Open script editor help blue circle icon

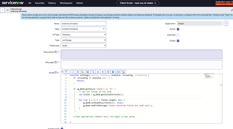[113, 72]
